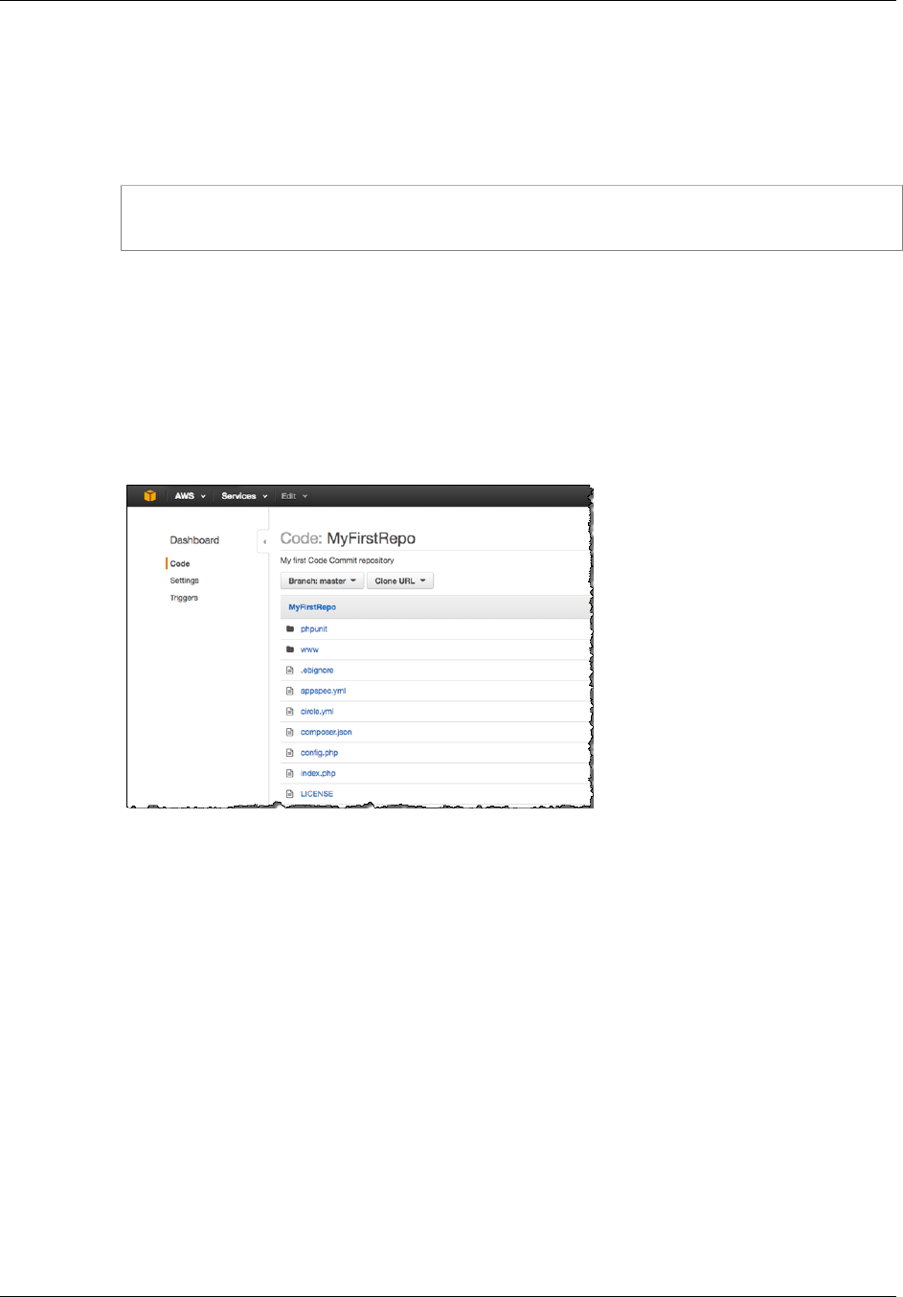
Task: Open the composer.json file
Action: tap(326, 732)
